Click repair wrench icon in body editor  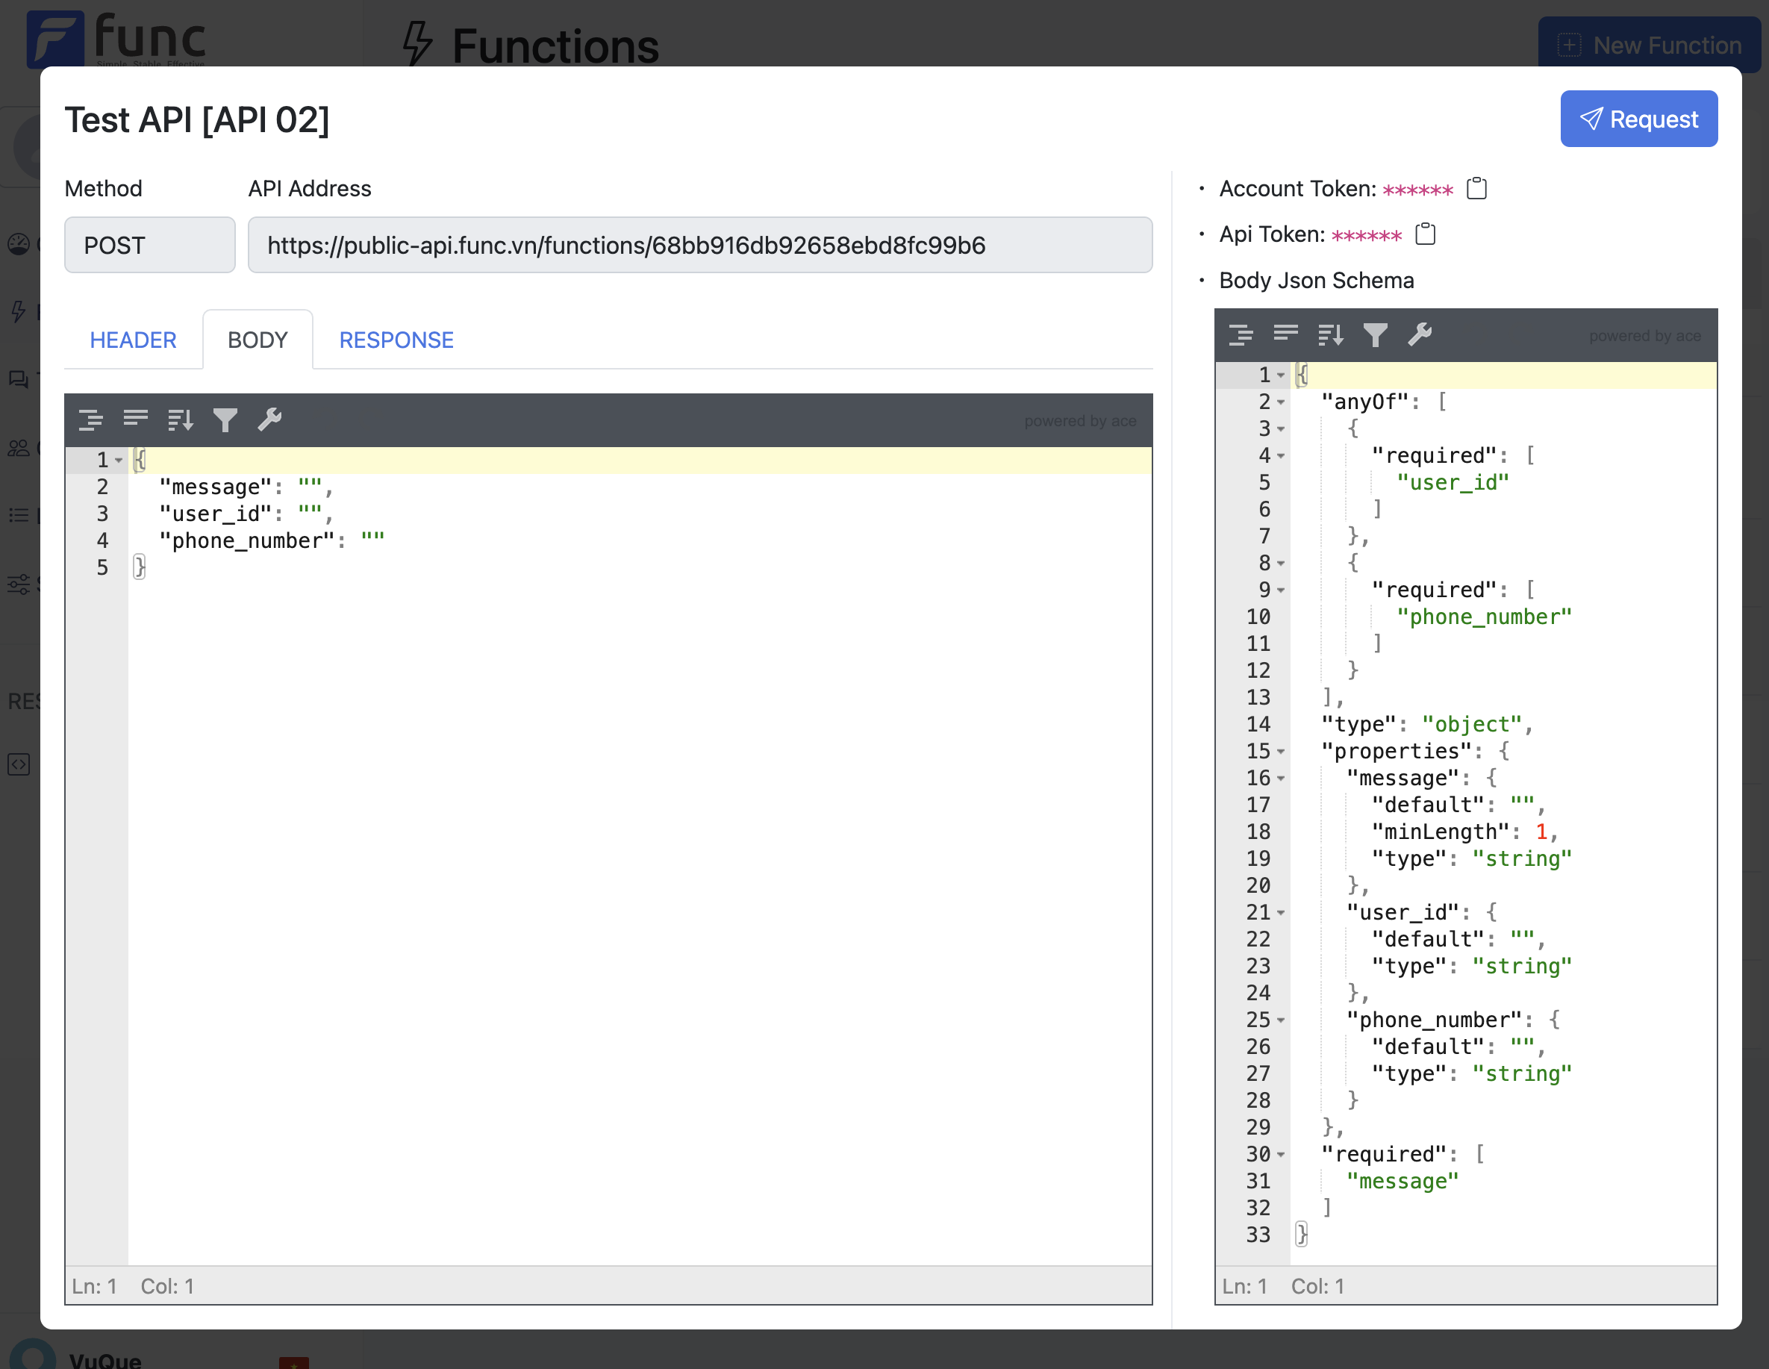pos(269,420)
